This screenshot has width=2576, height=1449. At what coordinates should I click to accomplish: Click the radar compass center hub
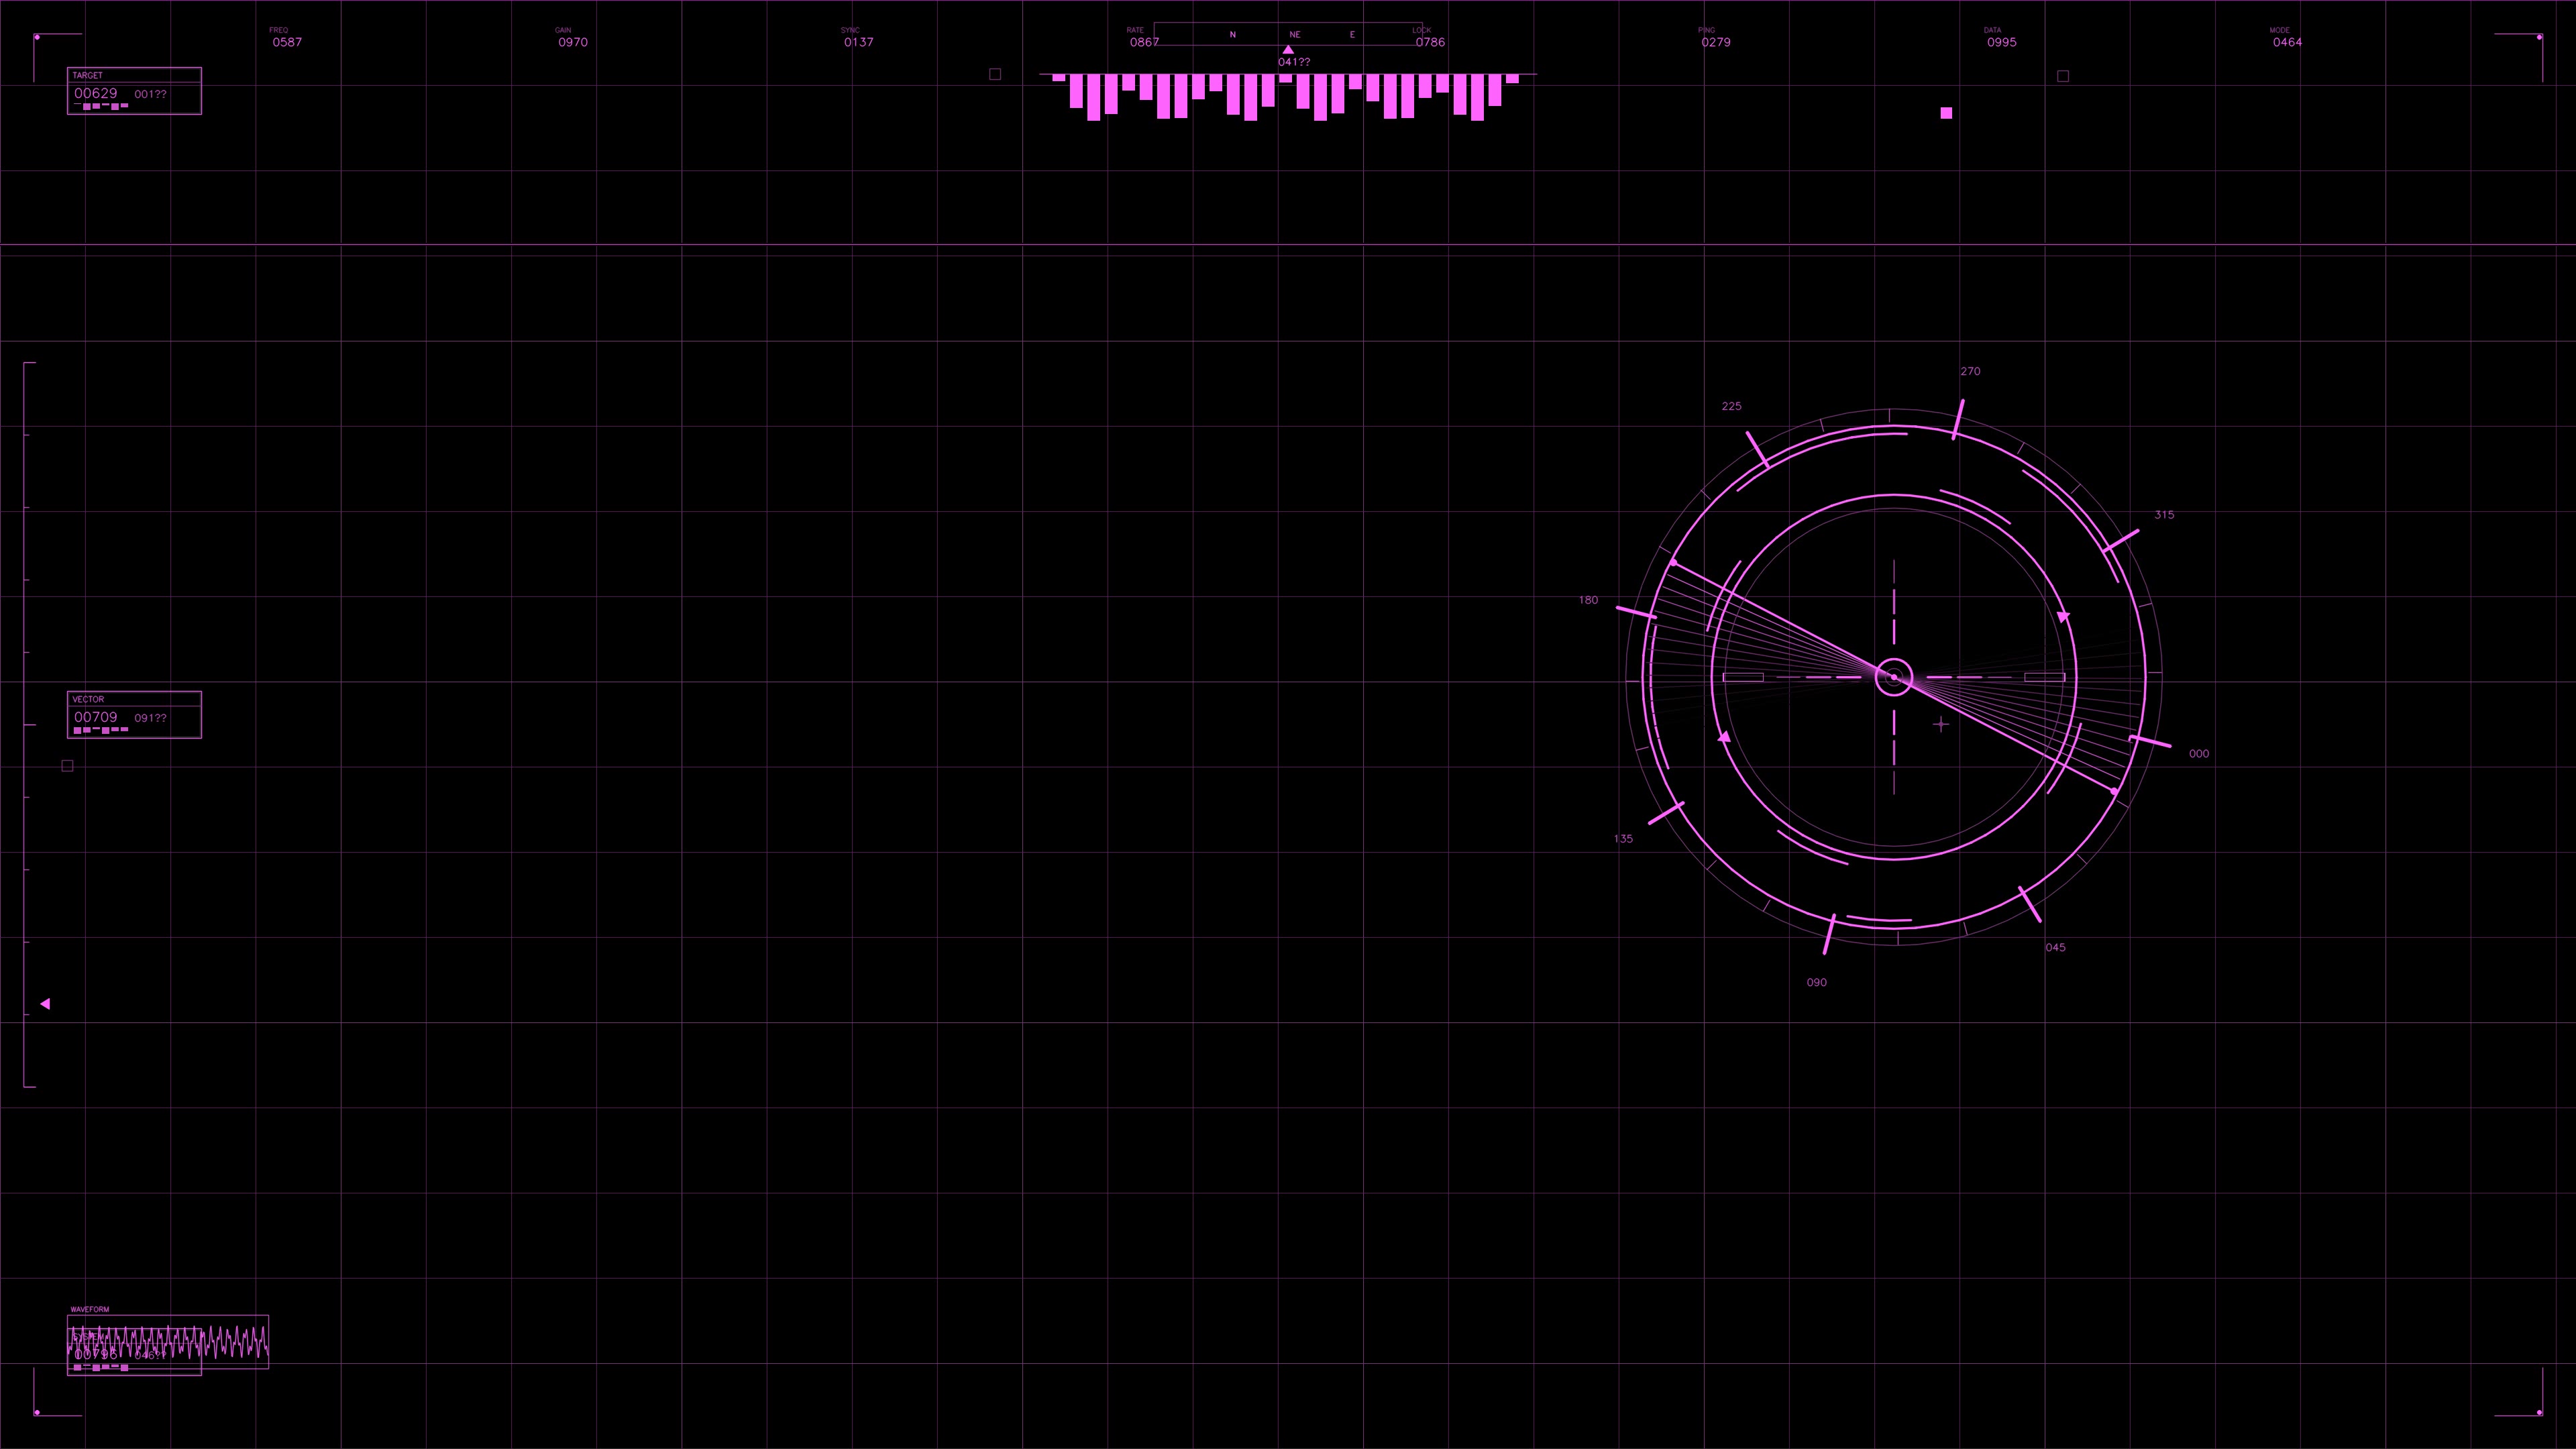click(x=1893, y=677)
